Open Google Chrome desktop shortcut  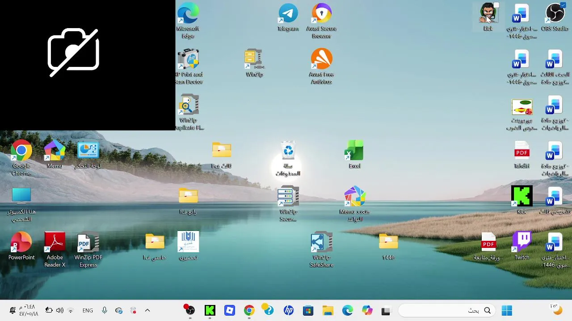pos(21,158)
